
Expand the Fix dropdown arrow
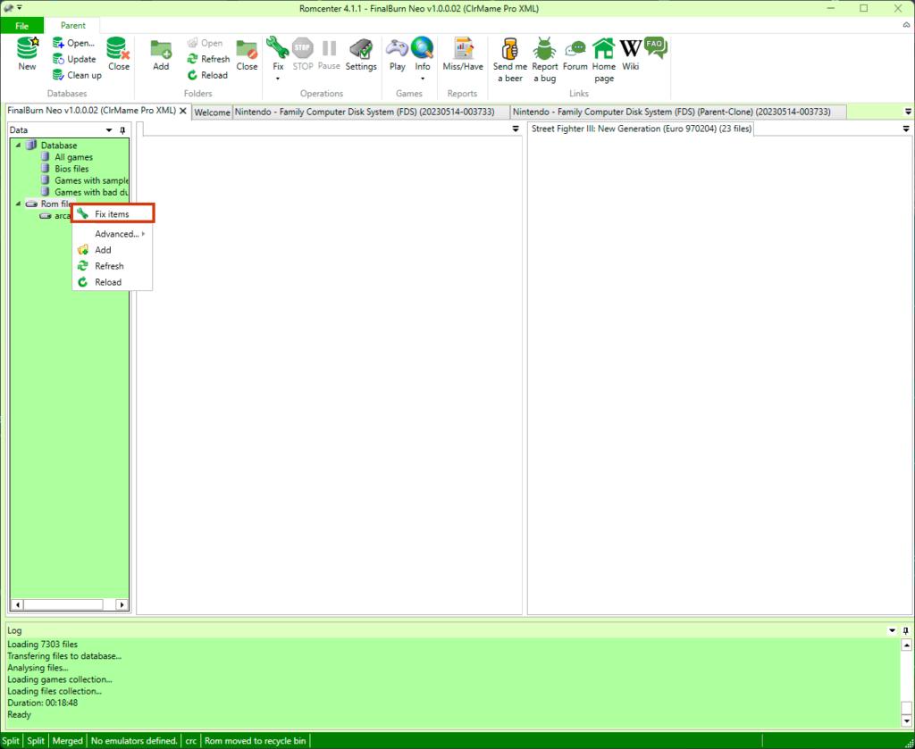coord(278,78)
